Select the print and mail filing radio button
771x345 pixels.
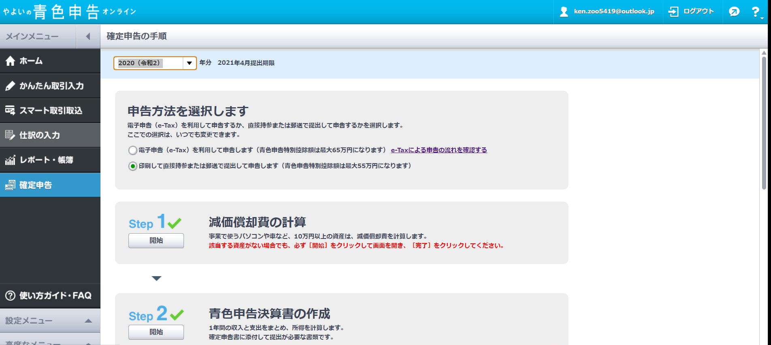(132, 166)
